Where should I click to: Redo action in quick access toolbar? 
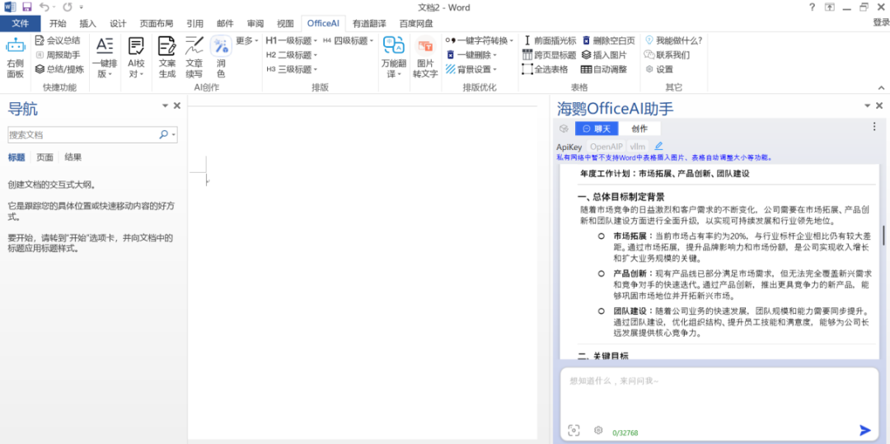68,7
